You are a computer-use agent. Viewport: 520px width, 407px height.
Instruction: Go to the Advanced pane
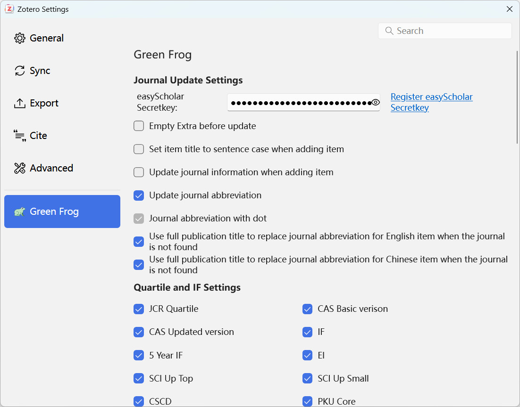point(62,168)
